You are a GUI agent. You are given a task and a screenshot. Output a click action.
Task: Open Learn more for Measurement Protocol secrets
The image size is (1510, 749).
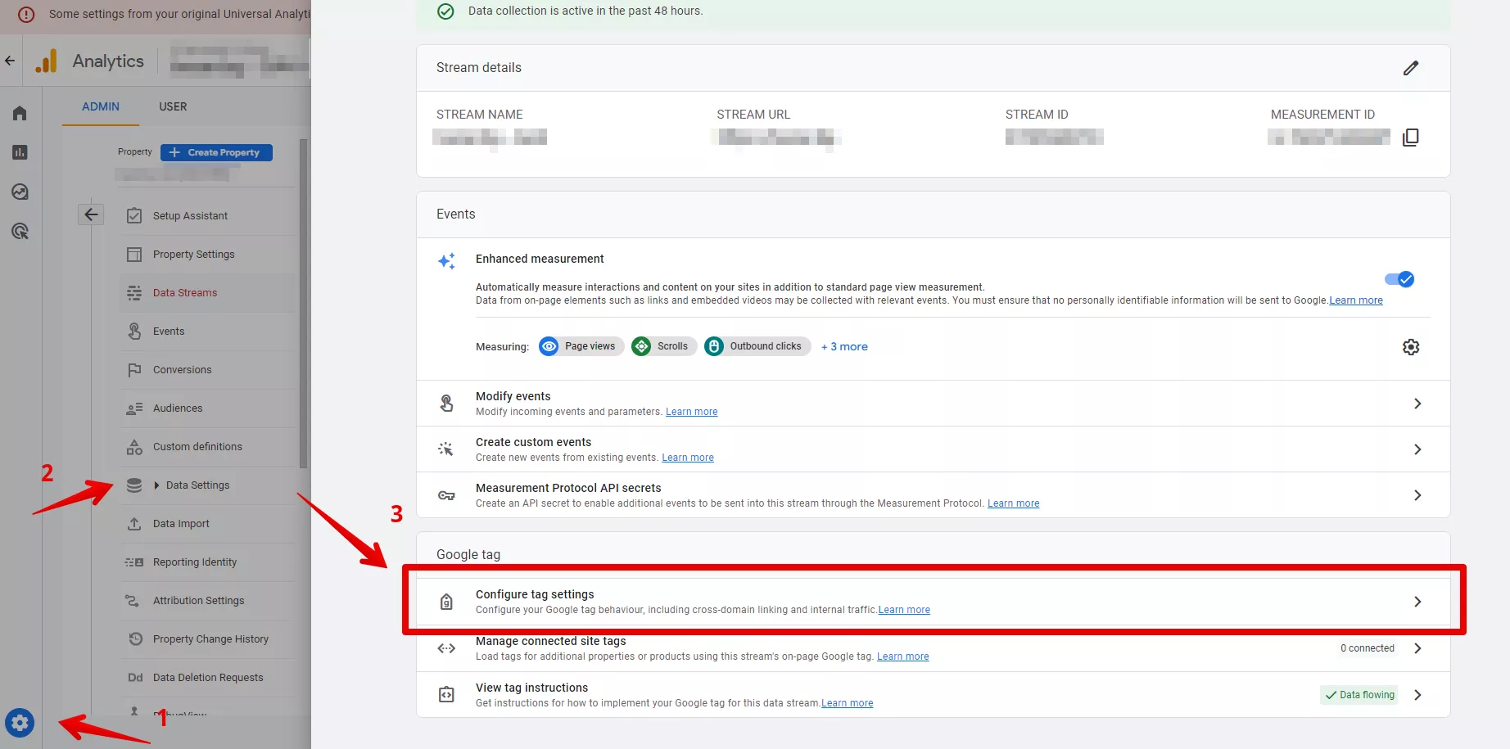[x=1013, y=503]
